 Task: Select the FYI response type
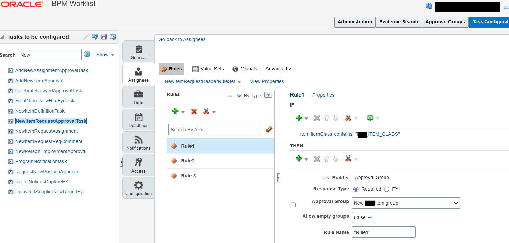(x=387, y=189)
